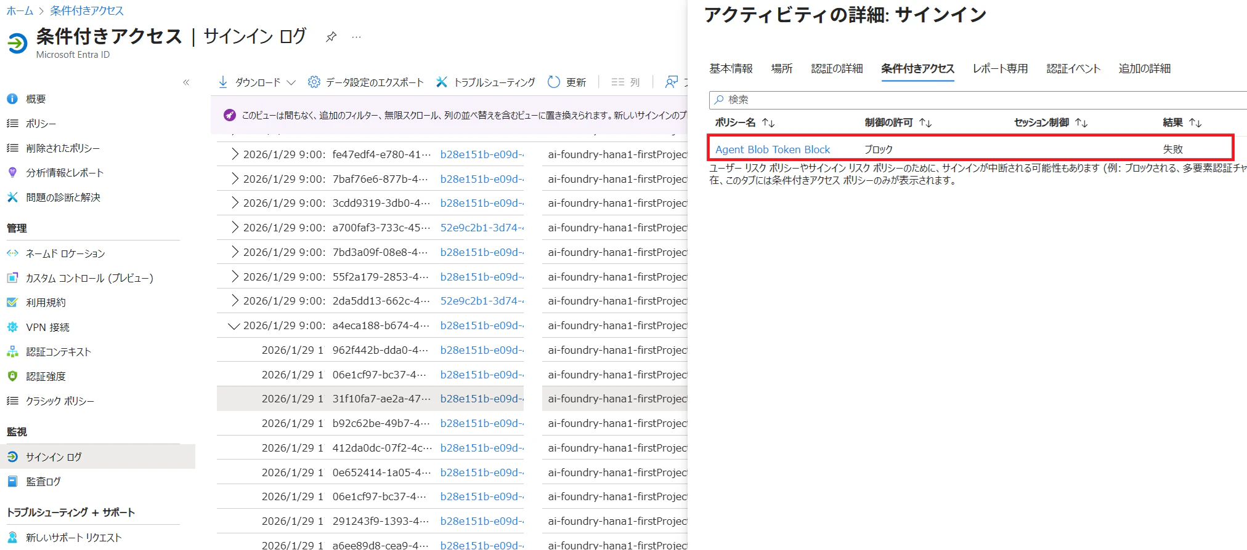Click the 監査ログ book icon
Image resolution: width=1247 pixels, height=550 pixels.
(12, 481)
